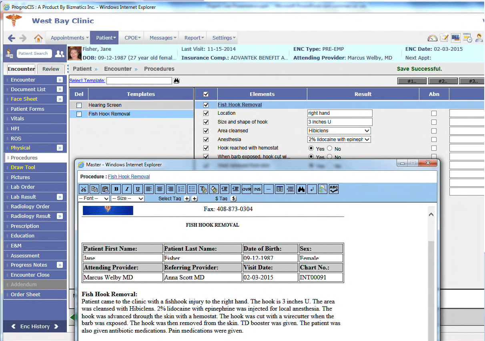The width and height of the screenshot is (485, 341).
Task: Open the Settings menu
Action: click(222, 37)
